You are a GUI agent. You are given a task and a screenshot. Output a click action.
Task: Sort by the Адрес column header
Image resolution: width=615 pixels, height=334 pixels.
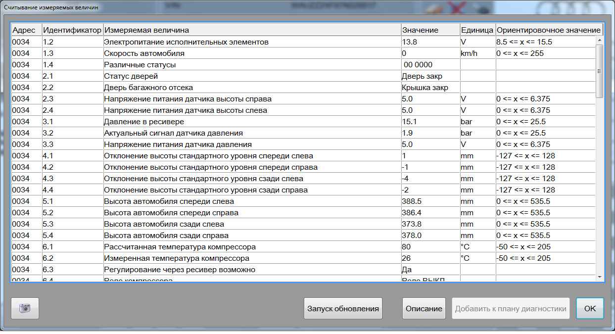[27, 30]
